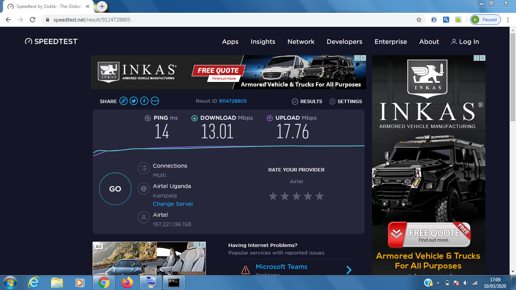Rate Airtel with the first star

273,196
